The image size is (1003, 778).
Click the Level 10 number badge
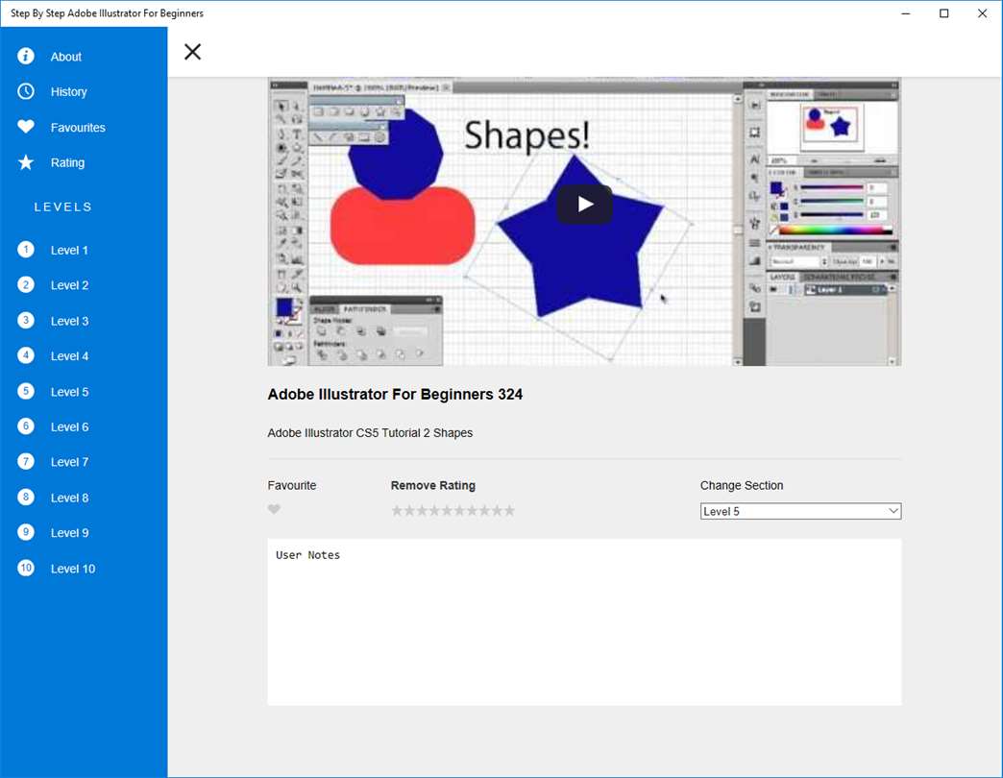[x=26, y=568]
